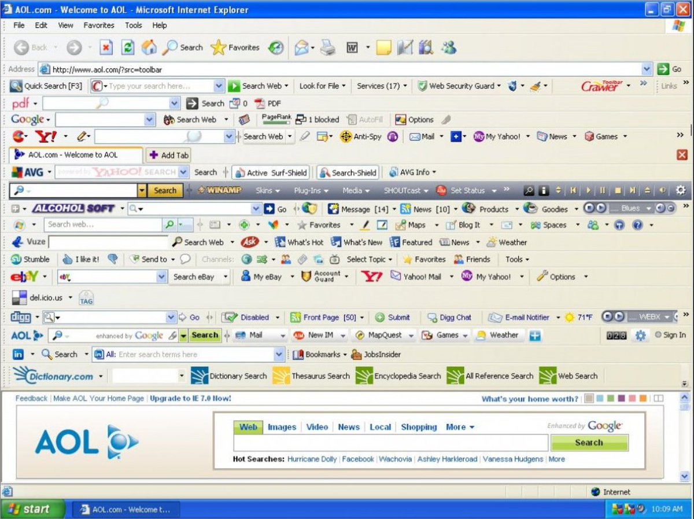Open the Favorites menu

coord(99,25)
